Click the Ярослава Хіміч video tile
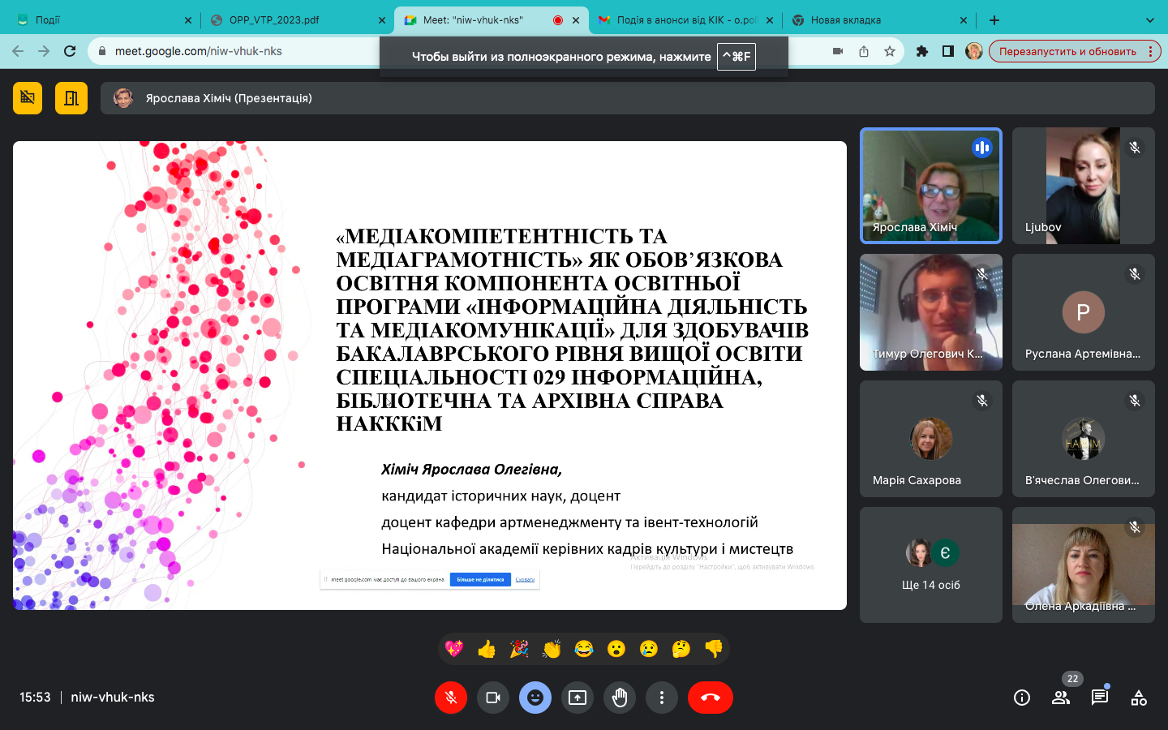Image resolution: width=1168 pixels, height=730 pixels. [x=930, y=186]
